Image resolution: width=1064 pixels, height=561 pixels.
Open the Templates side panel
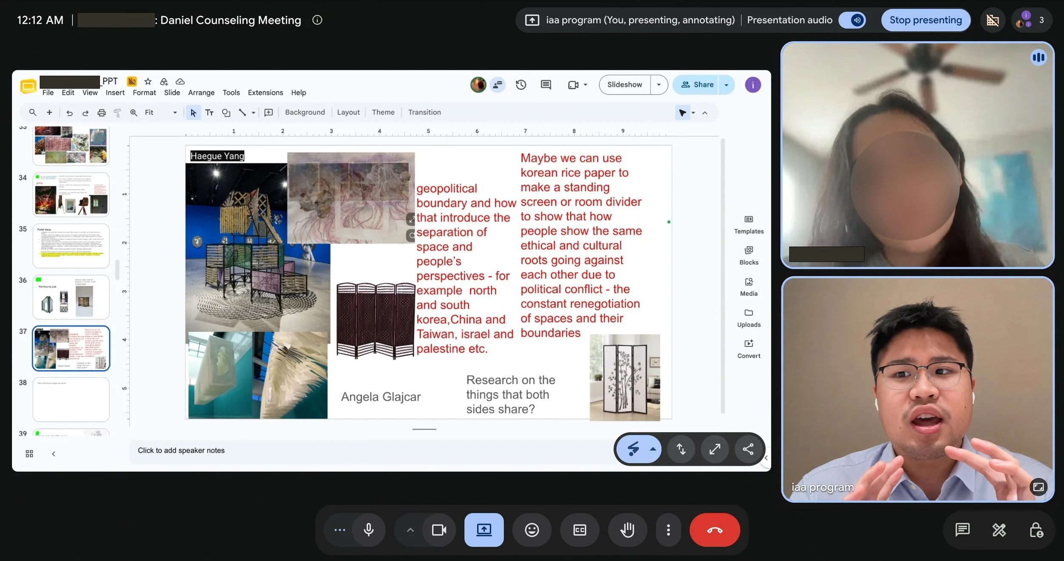click(x=749, y=225)
